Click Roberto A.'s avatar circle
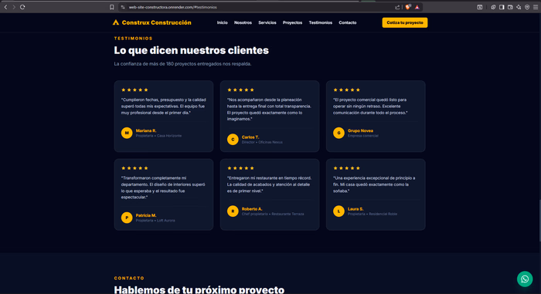 coord(233,211)
